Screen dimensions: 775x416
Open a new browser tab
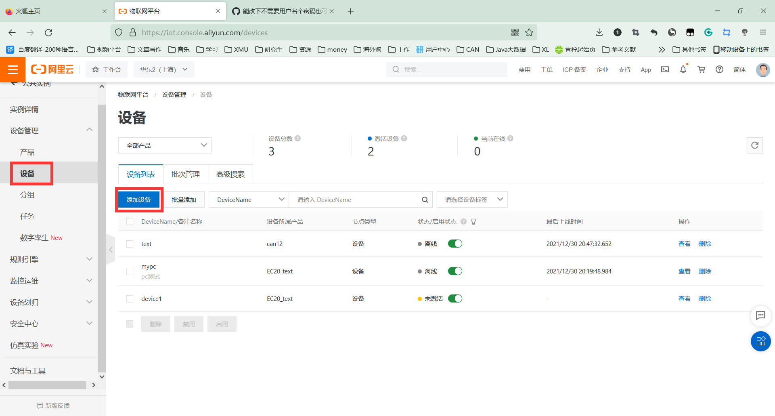point(350,11)
